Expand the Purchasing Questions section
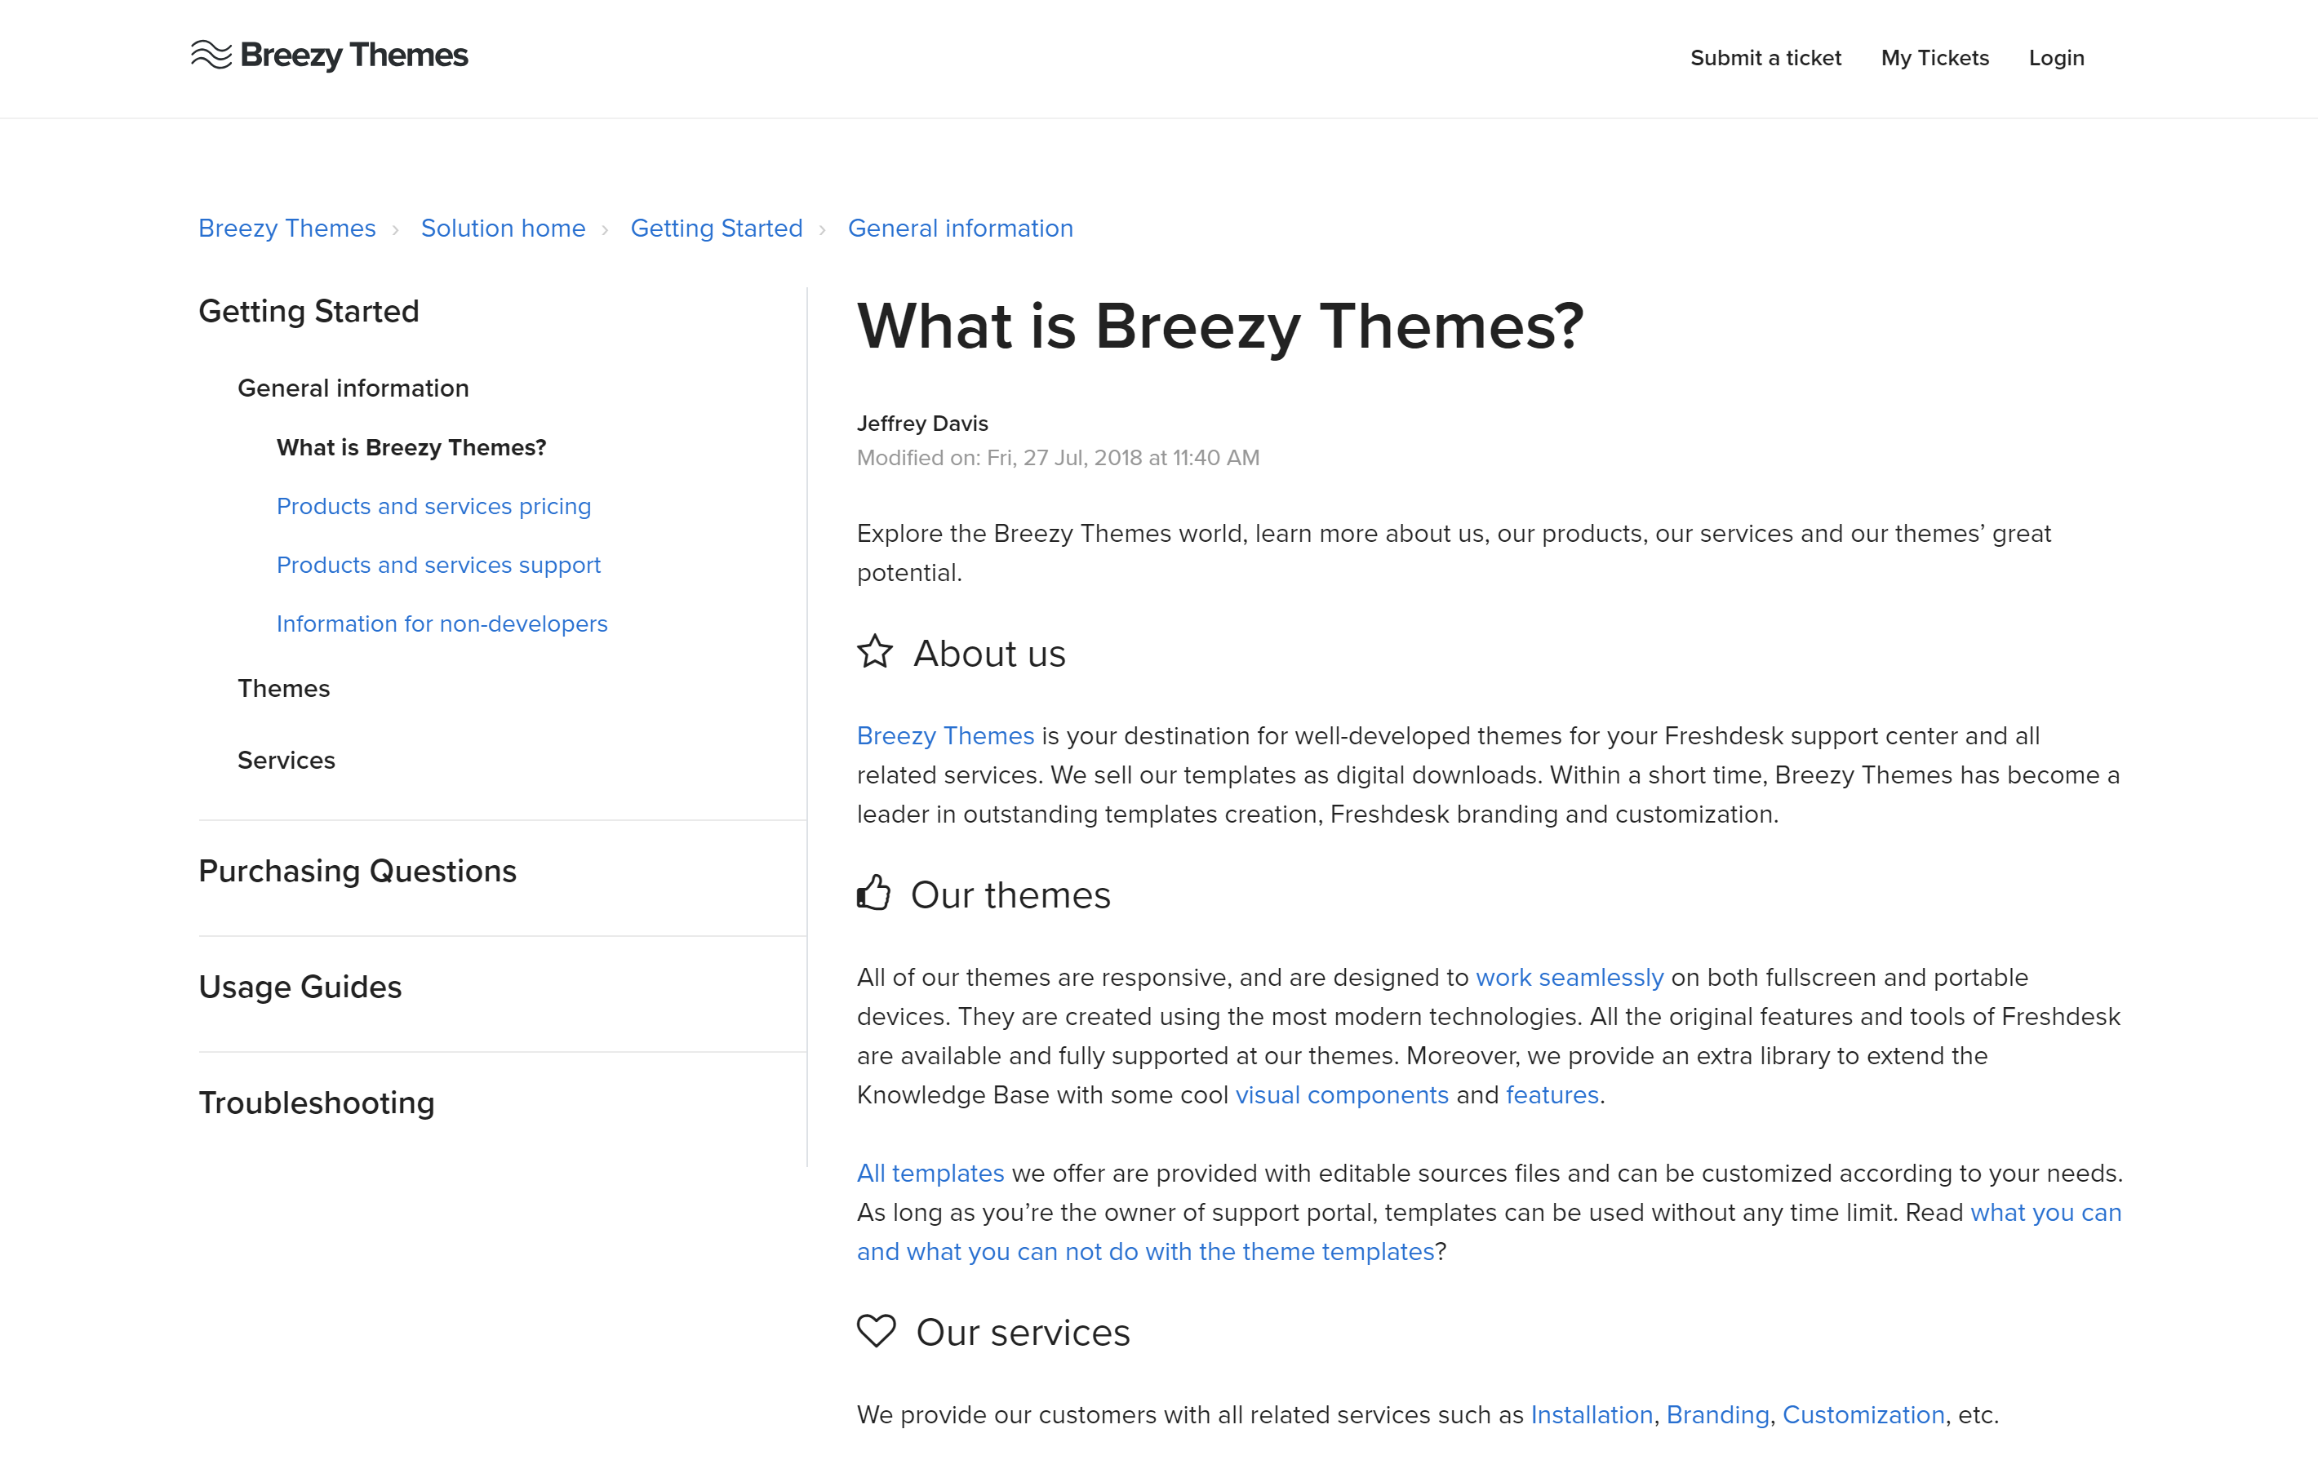This screenshot has width=2318, height=1469. pyautogui.click(x=358, y=870)
